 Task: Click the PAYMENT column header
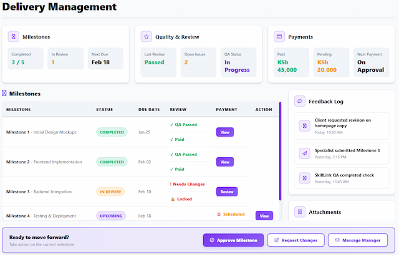[226, 110]
